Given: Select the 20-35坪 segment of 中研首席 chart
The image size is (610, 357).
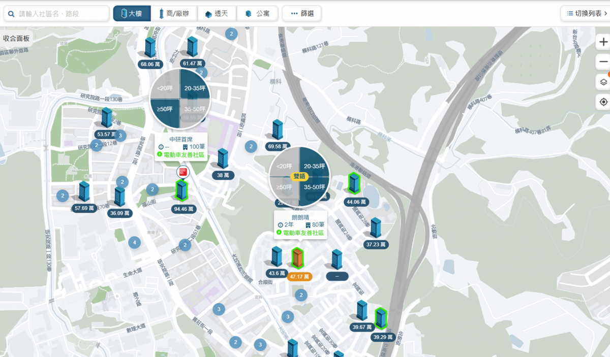Looking at the screenshot, I should (x=195, y=88).
